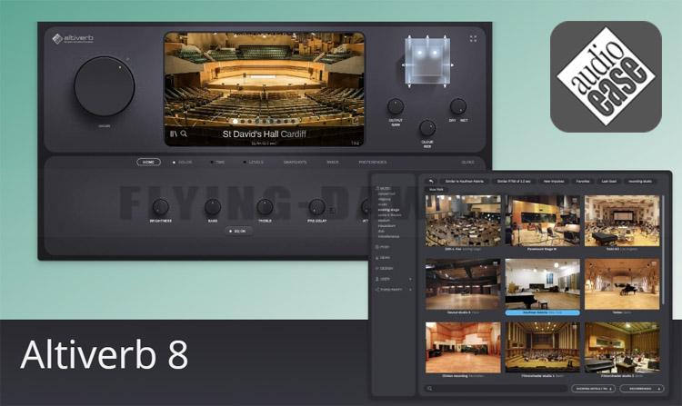Image resolution: width=682 pixels, height=406 pixels.
Task: Click the Treble knob
Action: coord(265,207)
